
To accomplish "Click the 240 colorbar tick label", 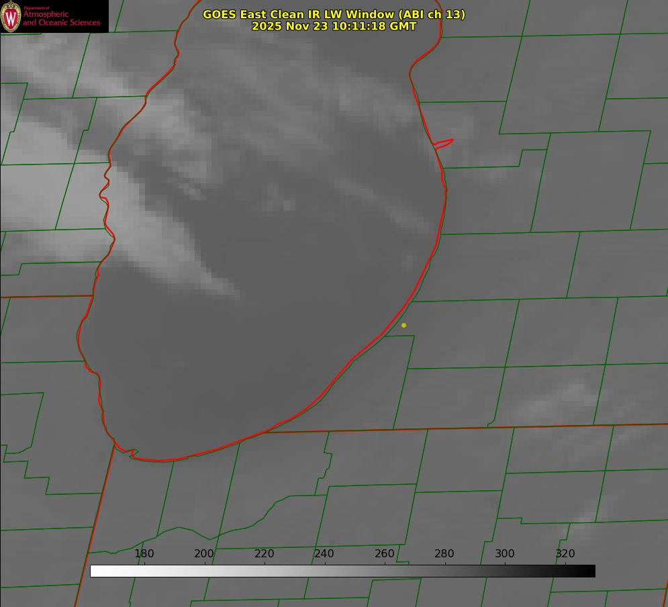I will click(x=324, y=554).
